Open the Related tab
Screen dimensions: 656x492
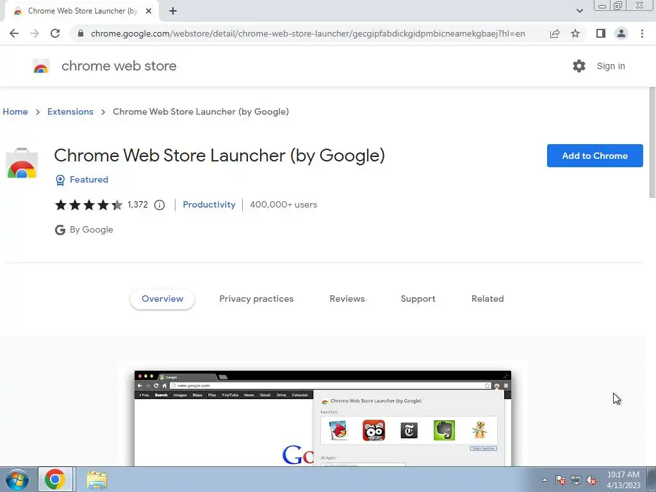[x=488, y=299]
